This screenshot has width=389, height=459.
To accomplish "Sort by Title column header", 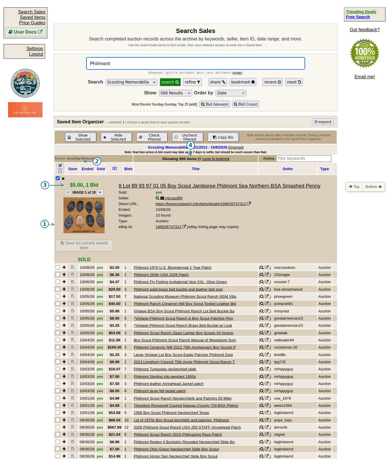I will (x=196, y=169).
